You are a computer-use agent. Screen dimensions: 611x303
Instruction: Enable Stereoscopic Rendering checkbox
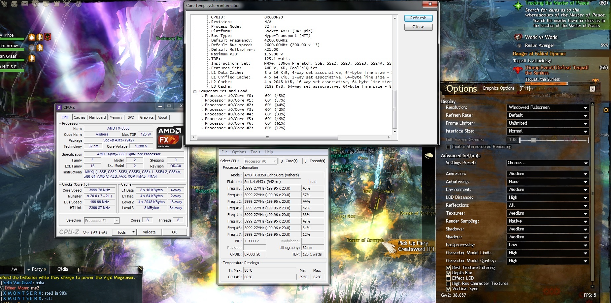click(x=448, y=147)
